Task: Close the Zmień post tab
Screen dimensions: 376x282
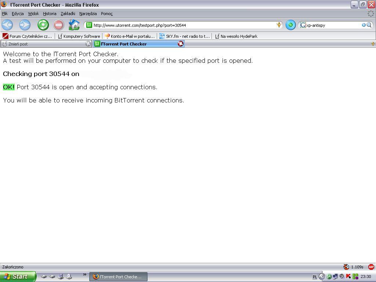Action: pyautogui.click(x=88, y=44)
